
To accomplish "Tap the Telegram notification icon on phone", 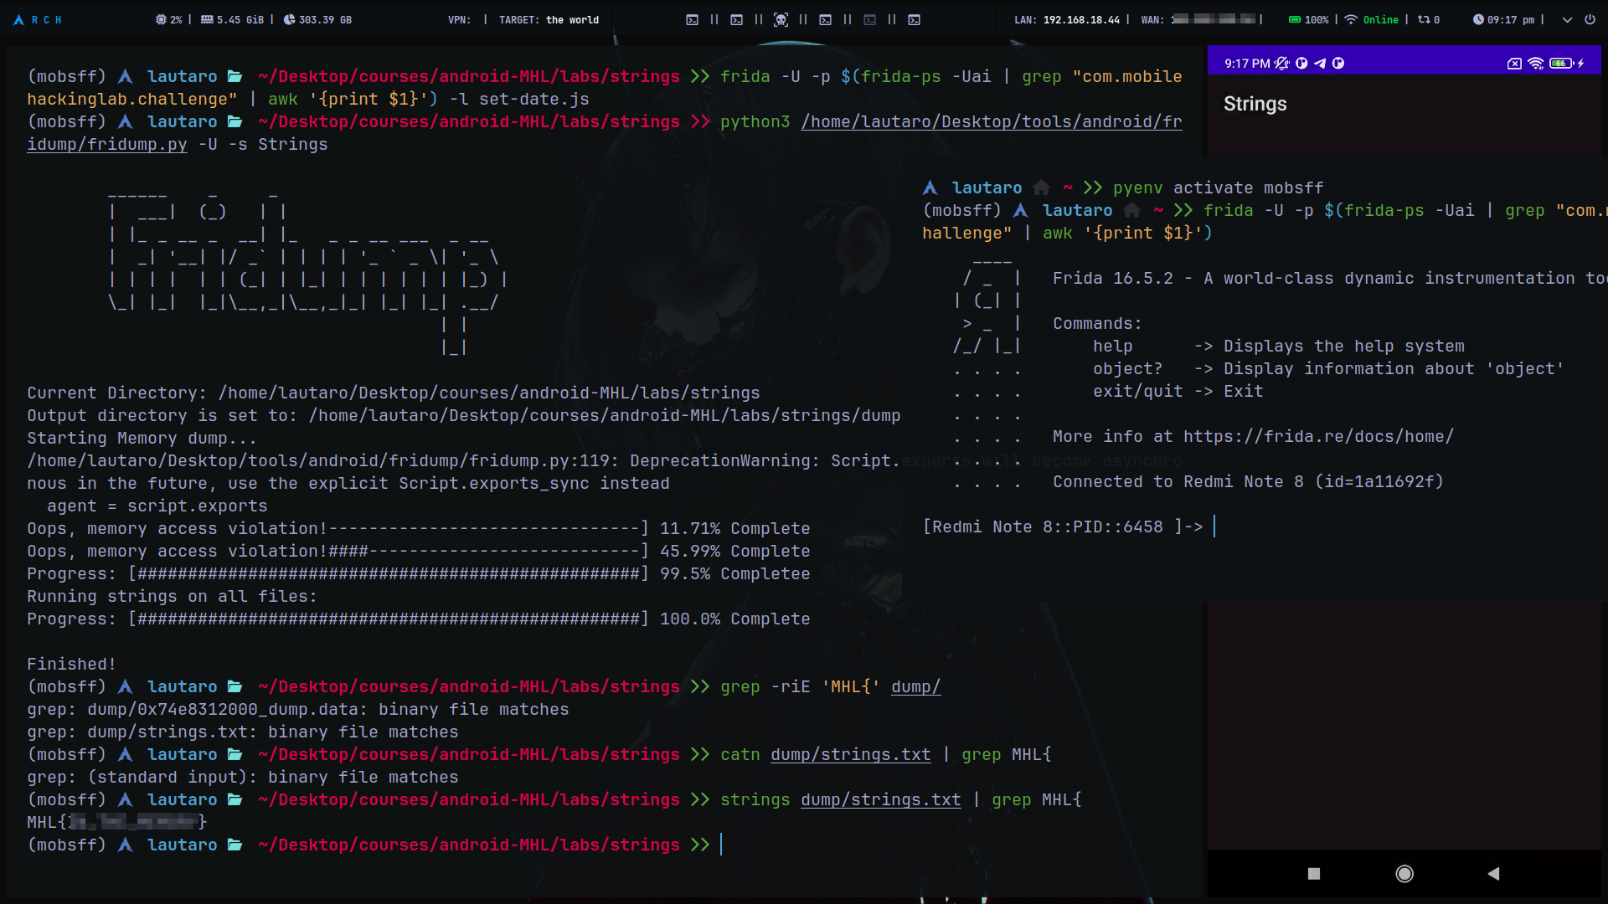I will 1320,63.
